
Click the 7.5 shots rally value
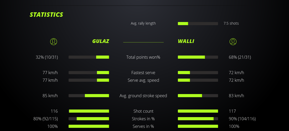231,23
